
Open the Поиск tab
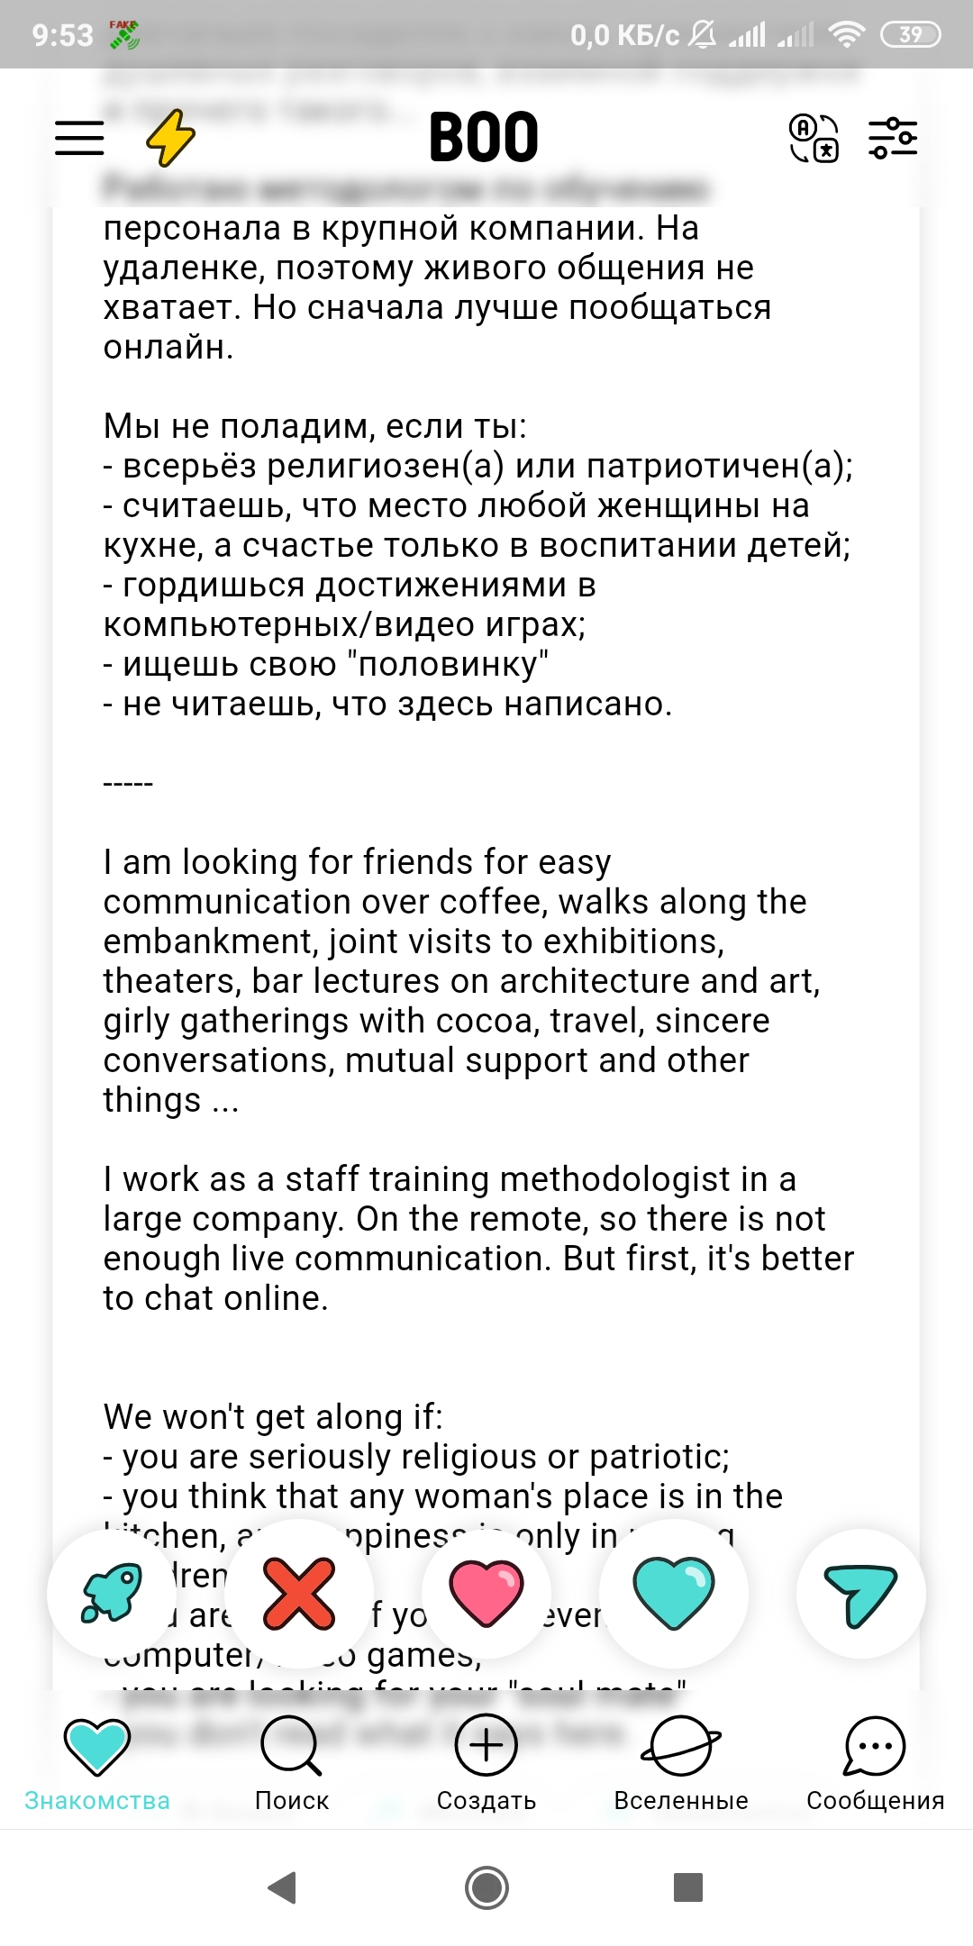[x=291, y=1763]
